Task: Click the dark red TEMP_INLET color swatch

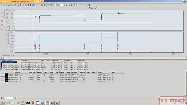Action: tap(1, 66)
